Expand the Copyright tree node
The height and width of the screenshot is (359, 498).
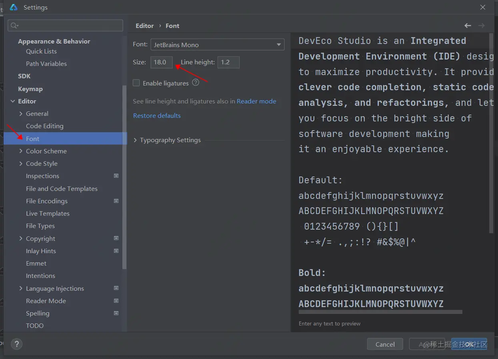tap(21, 238)
